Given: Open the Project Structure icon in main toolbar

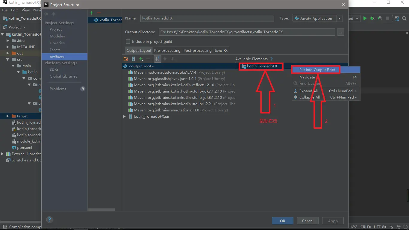Looking at the screenshot, I should [397, 18].
